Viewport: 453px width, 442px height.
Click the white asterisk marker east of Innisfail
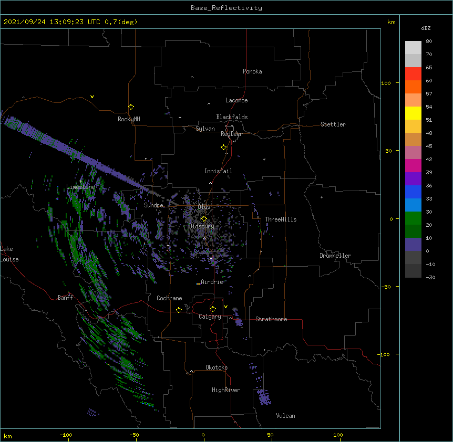click(x=264, y=159)
